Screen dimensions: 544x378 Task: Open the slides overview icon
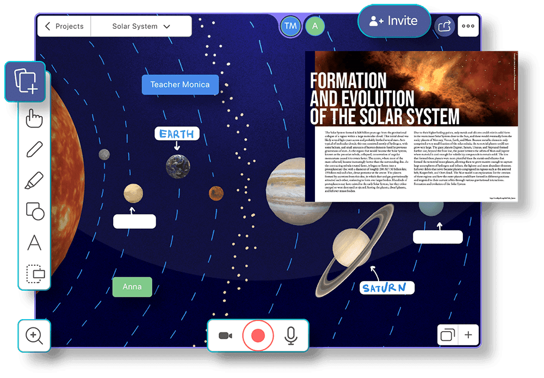448,335
